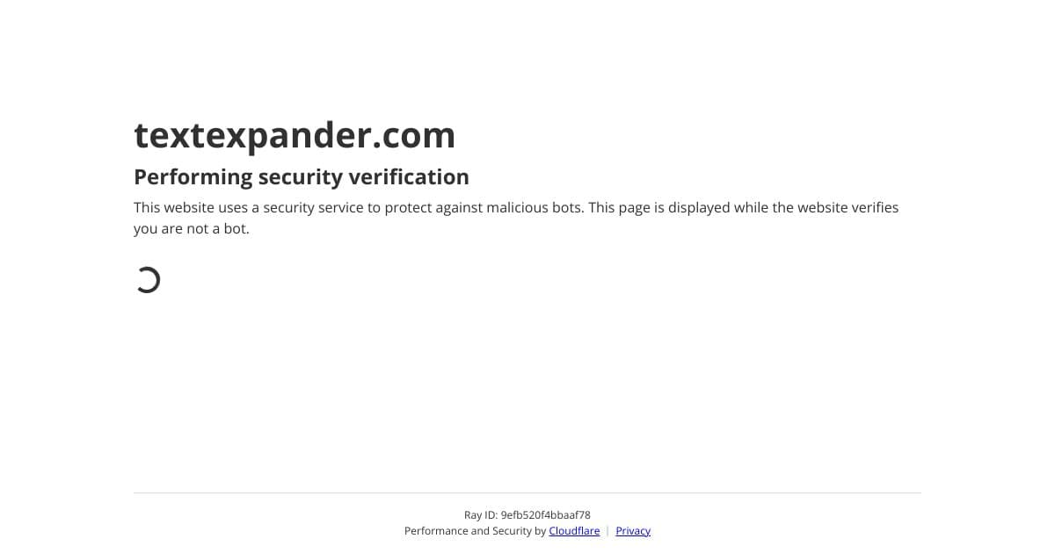The height and width of the screenshot is (553, 1055).
Task: Open the Privacy link in footer
Action: [x=633, y=531]
